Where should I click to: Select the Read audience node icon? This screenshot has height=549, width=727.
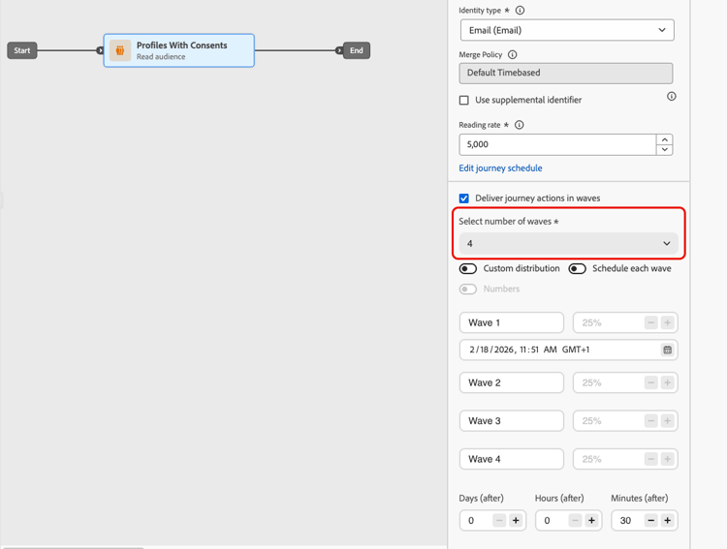click(120, 50)
